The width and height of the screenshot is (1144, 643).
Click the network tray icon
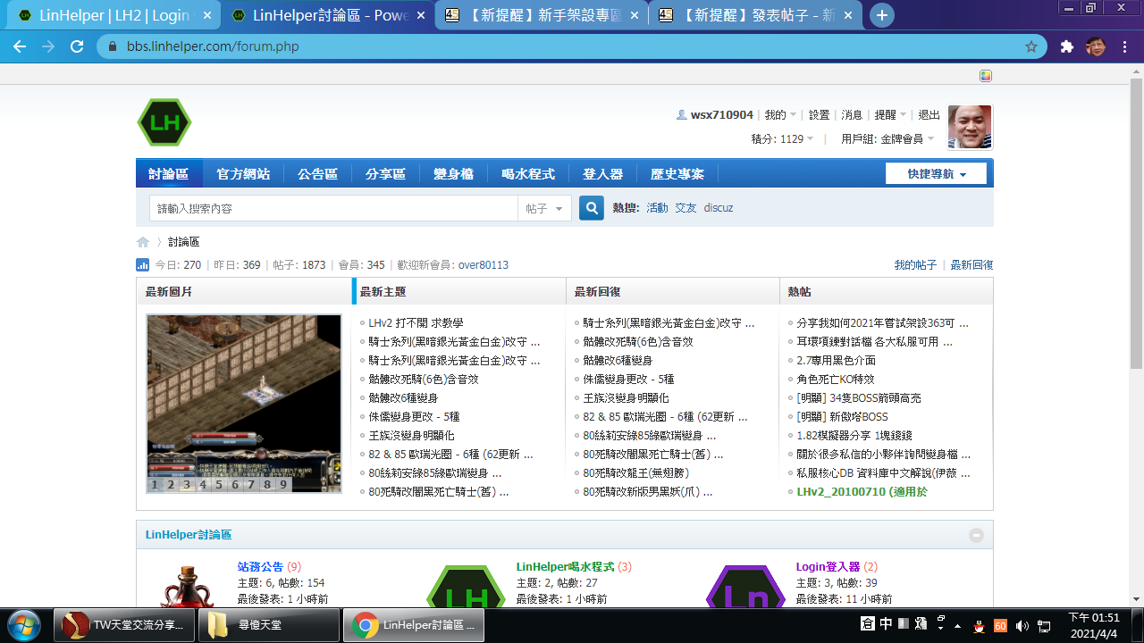click(x=1043, y=625)
